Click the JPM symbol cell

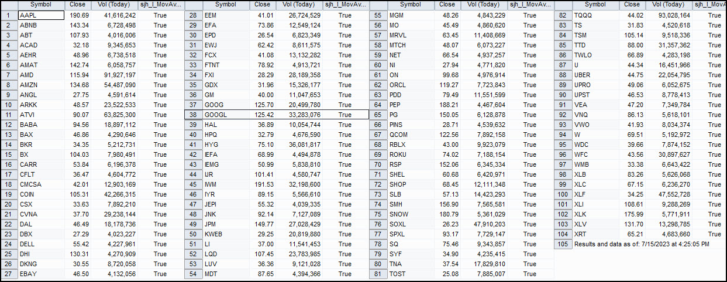[x=226, y=224]
